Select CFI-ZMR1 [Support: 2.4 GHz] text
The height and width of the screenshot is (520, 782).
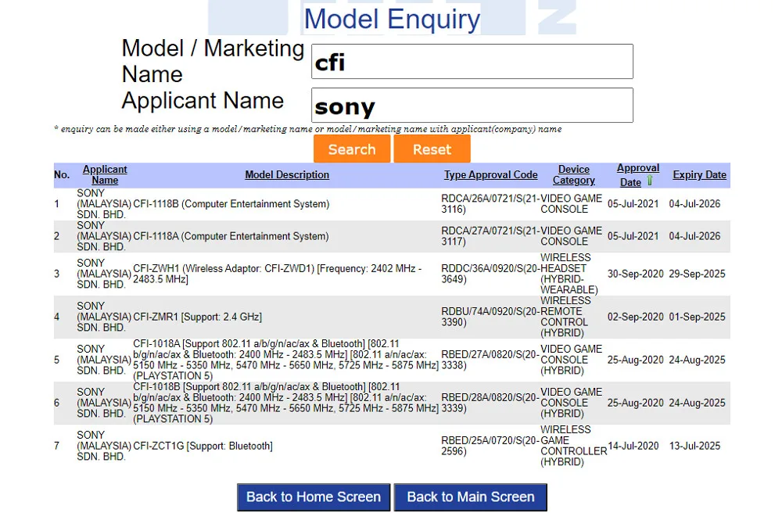[x=198, y=317]
